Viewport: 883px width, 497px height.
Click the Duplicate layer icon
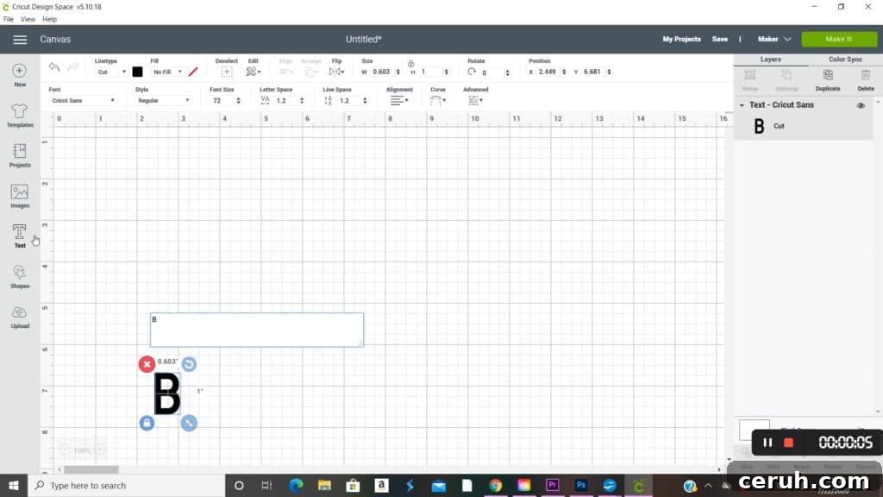point(828,75)
